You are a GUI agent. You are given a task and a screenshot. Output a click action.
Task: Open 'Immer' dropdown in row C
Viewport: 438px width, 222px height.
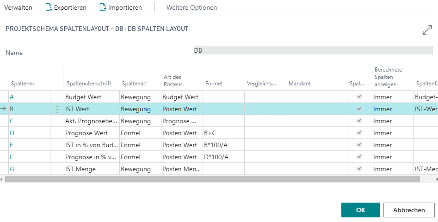393,121
